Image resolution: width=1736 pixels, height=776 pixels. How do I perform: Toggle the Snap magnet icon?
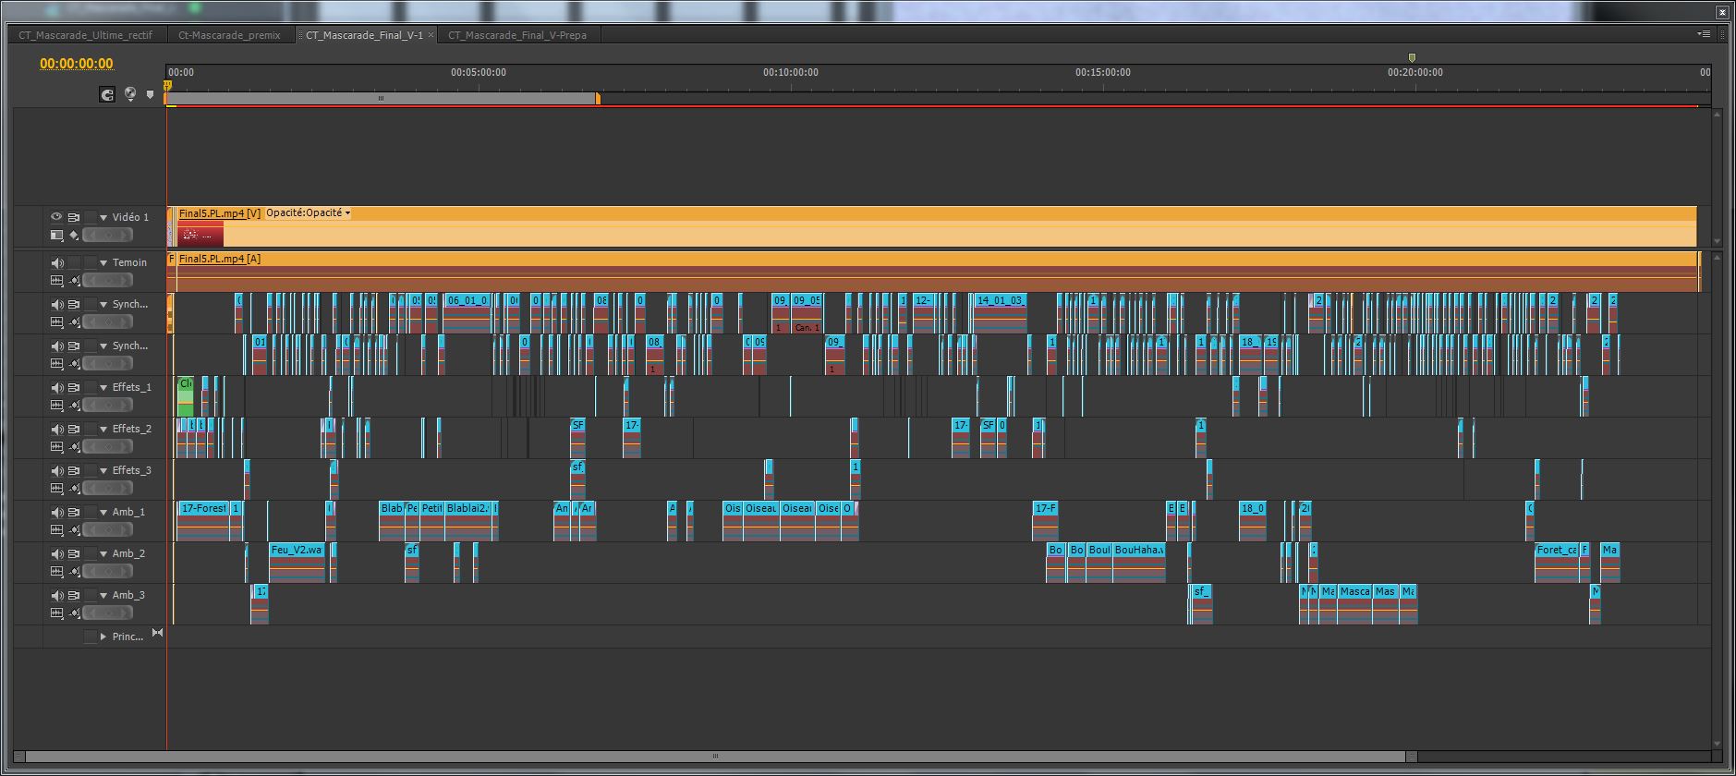[x=107, y=94]
